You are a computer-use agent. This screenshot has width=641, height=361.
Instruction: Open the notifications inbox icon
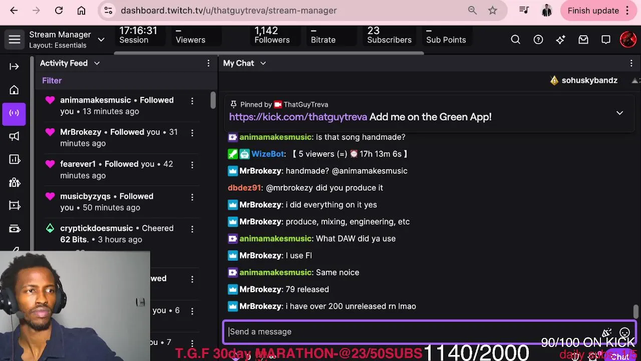pos(583,40)
